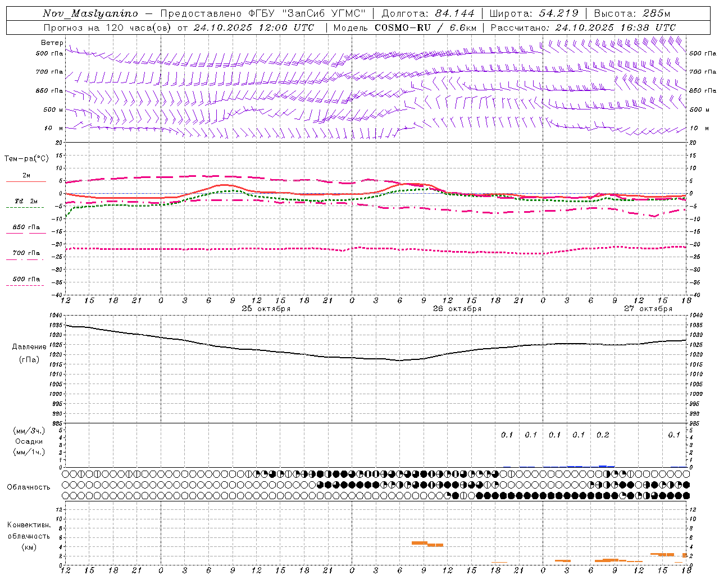Screen dimensions: 719x575
Task: Click the Ветер panel label
Action: [52, 43]
